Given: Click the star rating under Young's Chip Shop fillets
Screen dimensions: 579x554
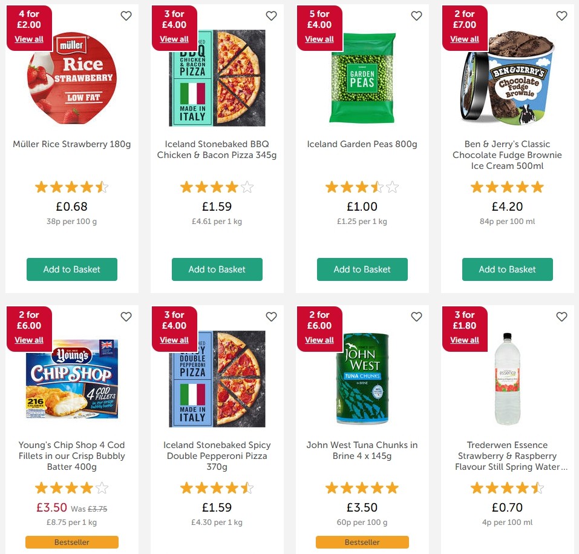Looking at the screenshot, I should (x=71, y=487).
